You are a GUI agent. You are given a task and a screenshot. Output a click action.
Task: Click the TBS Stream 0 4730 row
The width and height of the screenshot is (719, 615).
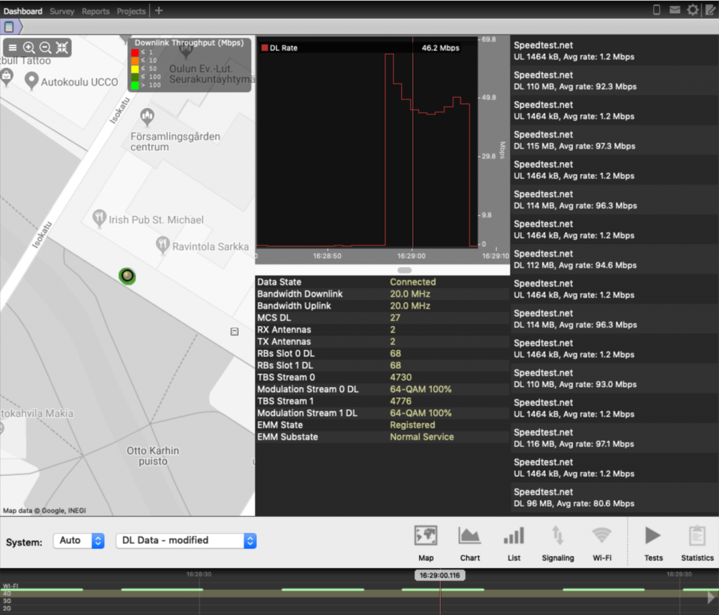point(383,377)
